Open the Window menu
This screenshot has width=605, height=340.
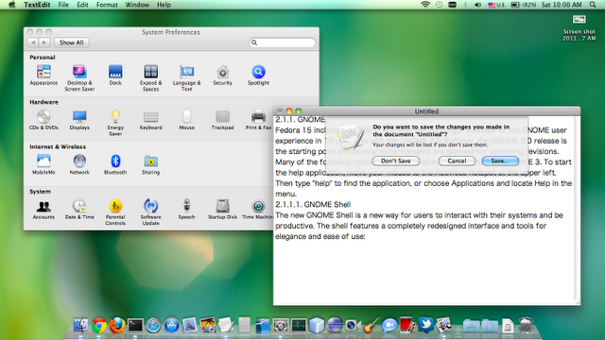137,5
